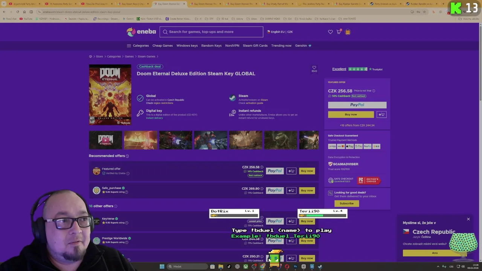Open Store breadcrumb link
This screenshot has height=271, width=482.
click(x=99, y=56)
